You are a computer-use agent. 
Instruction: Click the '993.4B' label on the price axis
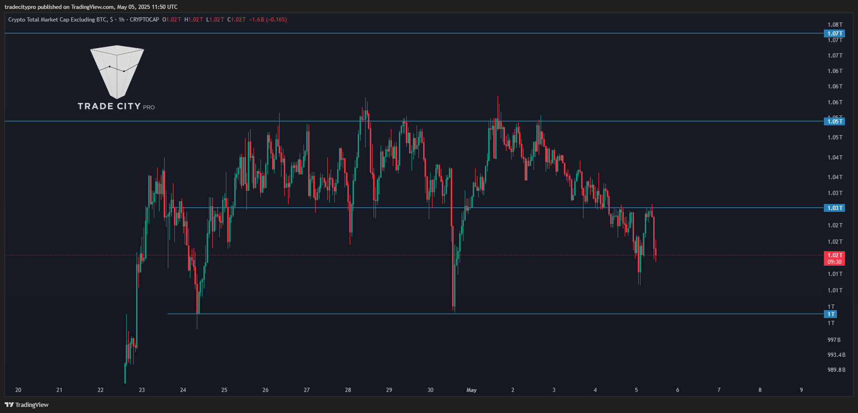click(x=836, y=355)
